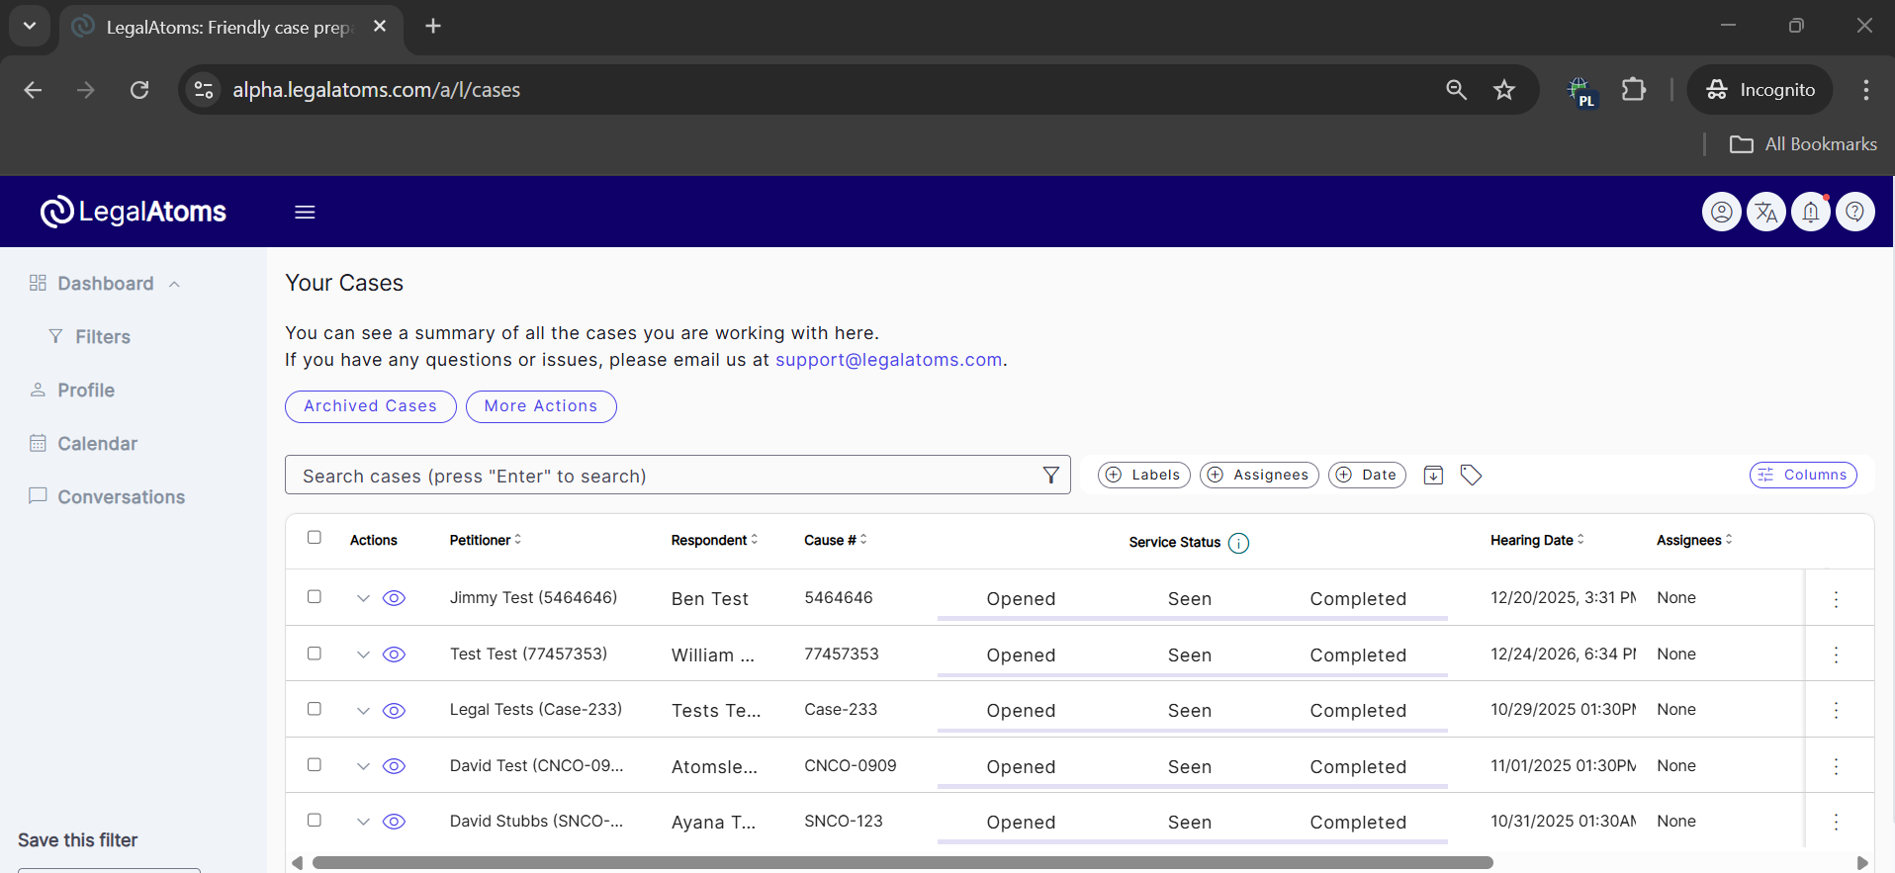Click the support@legalatoms.com email link

coord(888,360)
